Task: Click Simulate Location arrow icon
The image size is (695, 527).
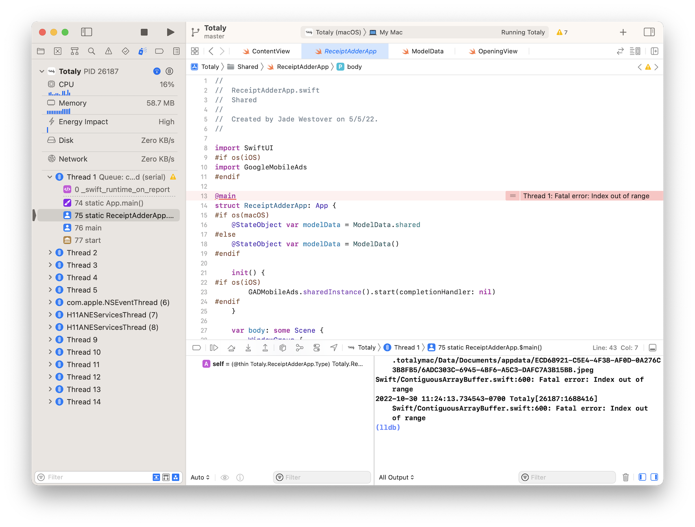Action: (x=334, y=348)
